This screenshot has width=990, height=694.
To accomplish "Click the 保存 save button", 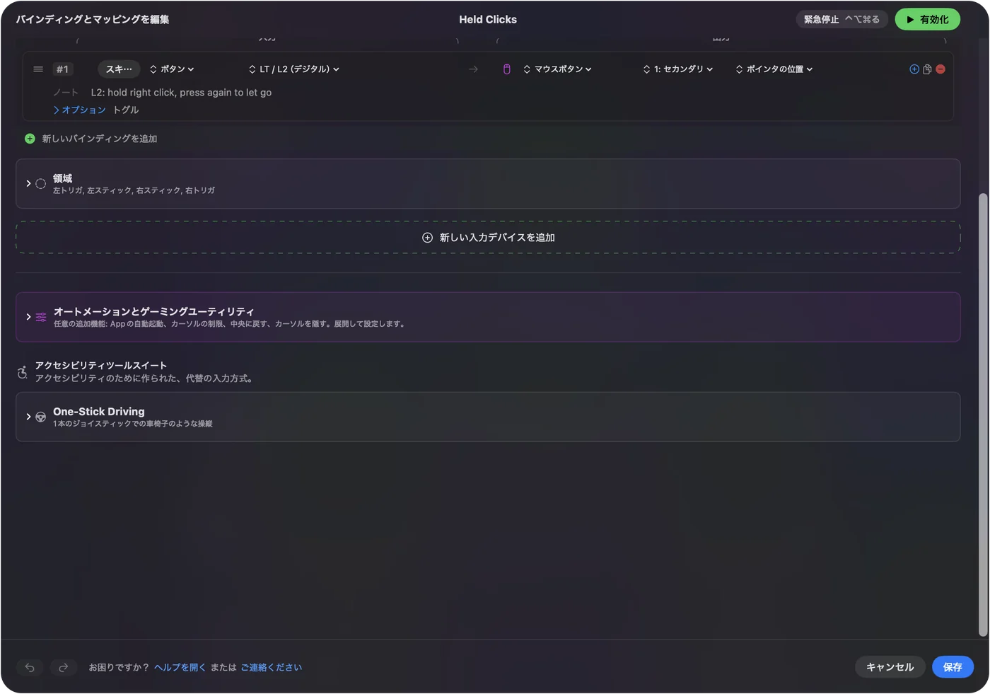I will tap(953, 667).
